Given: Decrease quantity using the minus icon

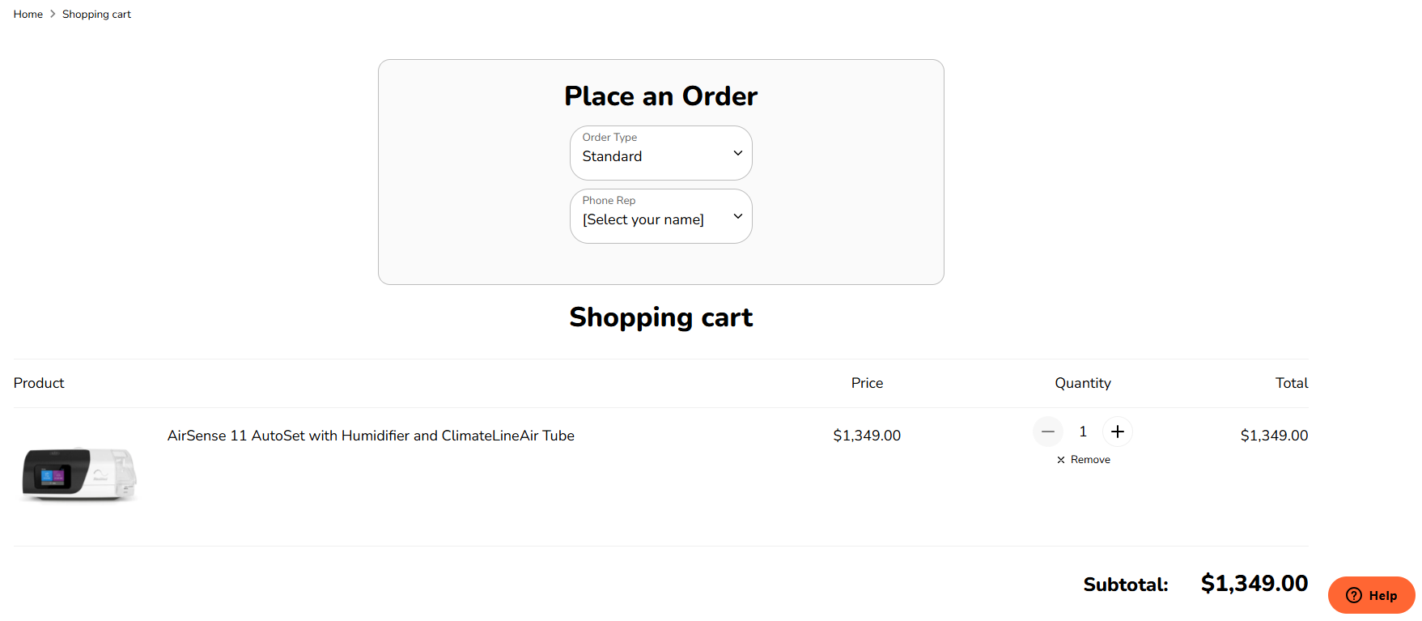Looking at the screenshot, I should click(x=1048, y=432).
